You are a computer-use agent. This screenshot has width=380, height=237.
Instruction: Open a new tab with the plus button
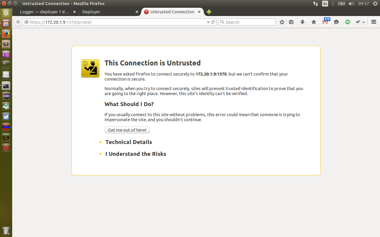209,12
